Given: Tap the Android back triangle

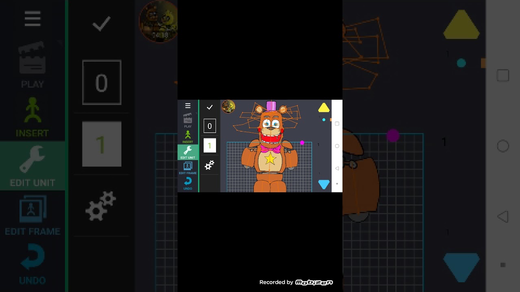Looking at the screenshot, I should tap(337, 168).
